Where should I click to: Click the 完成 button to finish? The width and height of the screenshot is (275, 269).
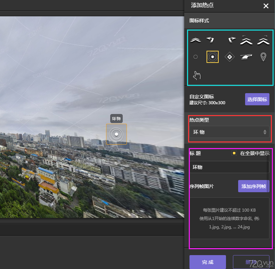pyautogui.click(x=208, y=262)
